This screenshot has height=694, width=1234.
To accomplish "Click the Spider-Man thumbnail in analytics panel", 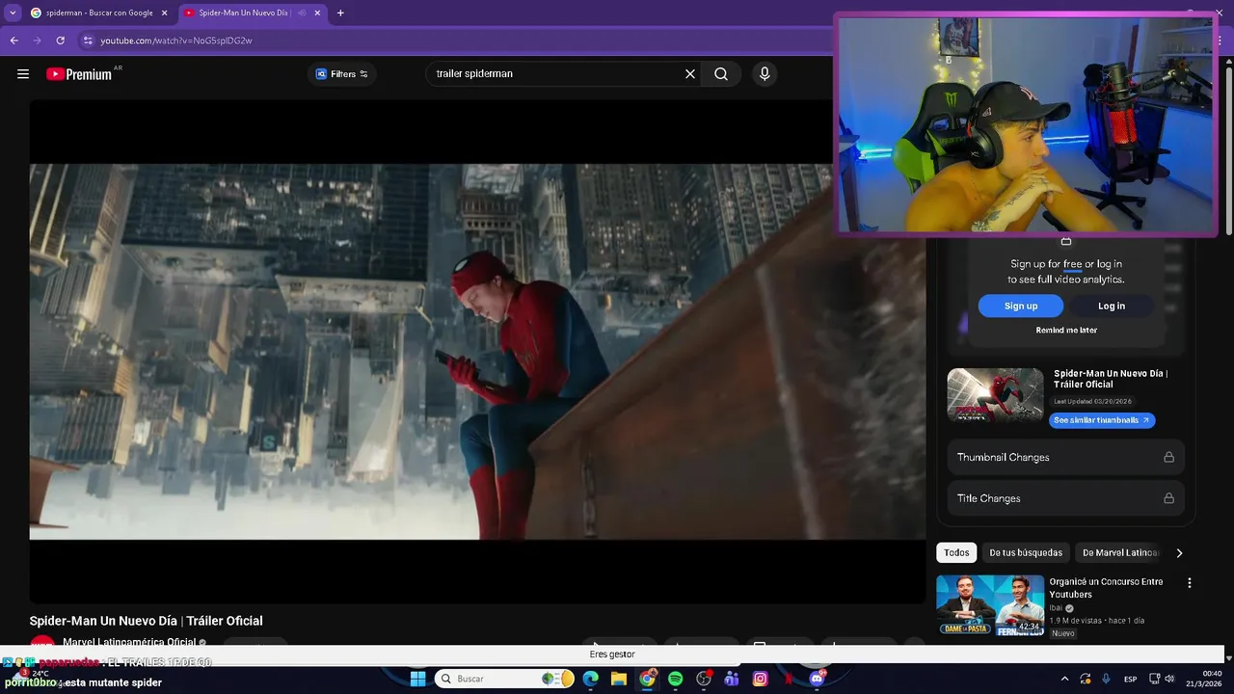I will point(995,395).
